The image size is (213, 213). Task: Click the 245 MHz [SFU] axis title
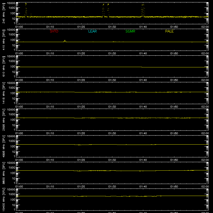[4, 13]
